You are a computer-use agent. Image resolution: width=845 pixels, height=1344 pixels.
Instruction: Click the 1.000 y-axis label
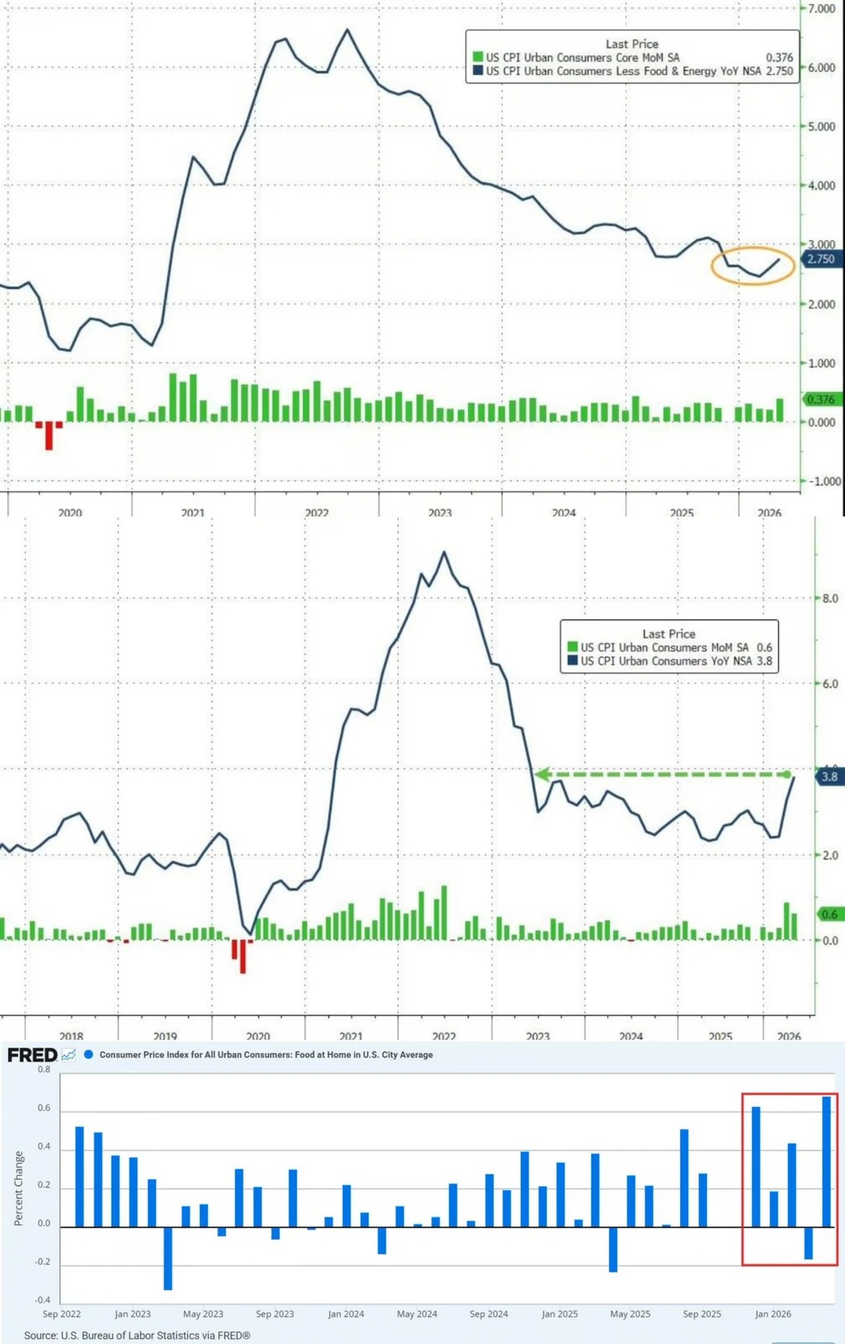[x=822, y=363]
